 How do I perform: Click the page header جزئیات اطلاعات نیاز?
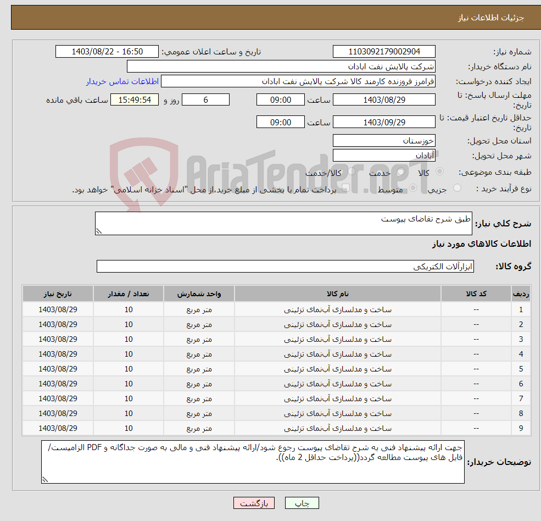490,18
